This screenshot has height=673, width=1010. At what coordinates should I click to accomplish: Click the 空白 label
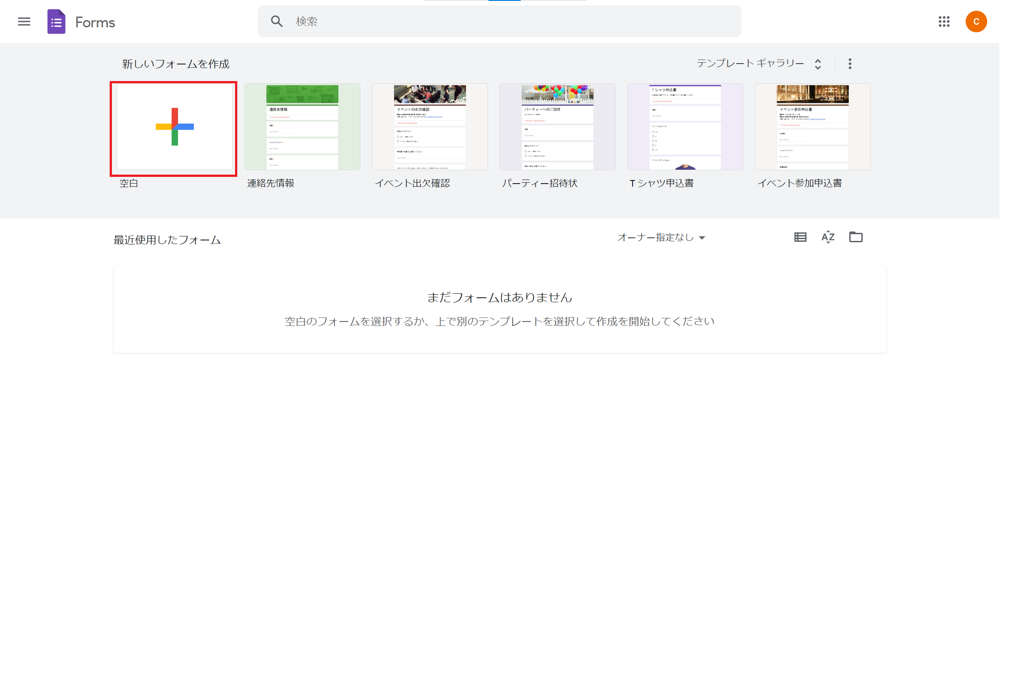pyautogui.click(x=129, y=183)
